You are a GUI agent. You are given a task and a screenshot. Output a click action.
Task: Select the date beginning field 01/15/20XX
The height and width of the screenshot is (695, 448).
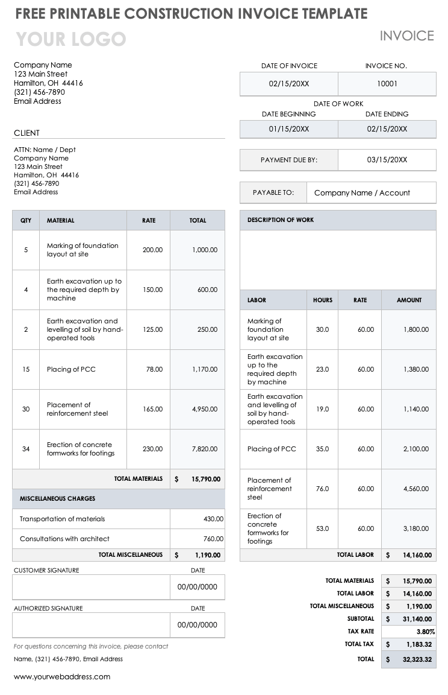click(289, 129)
